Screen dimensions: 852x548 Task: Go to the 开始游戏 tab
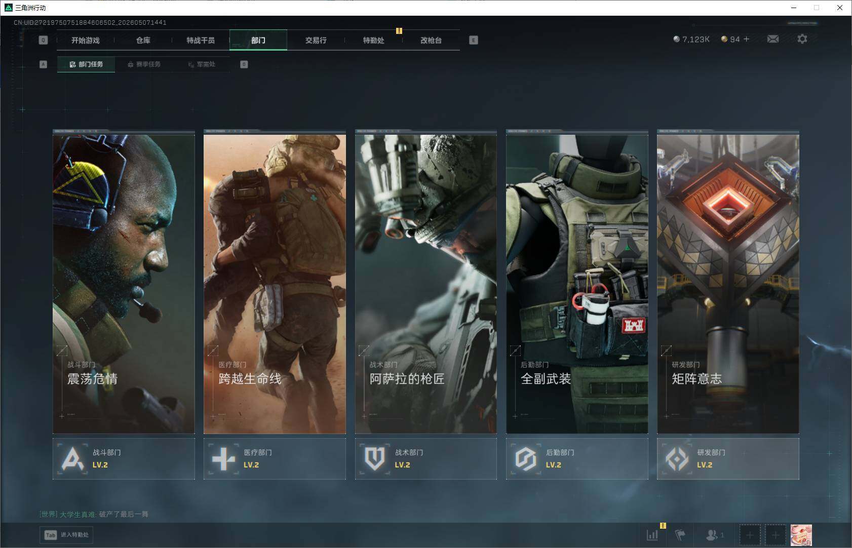pyautogui.click(x=85, y=40)
